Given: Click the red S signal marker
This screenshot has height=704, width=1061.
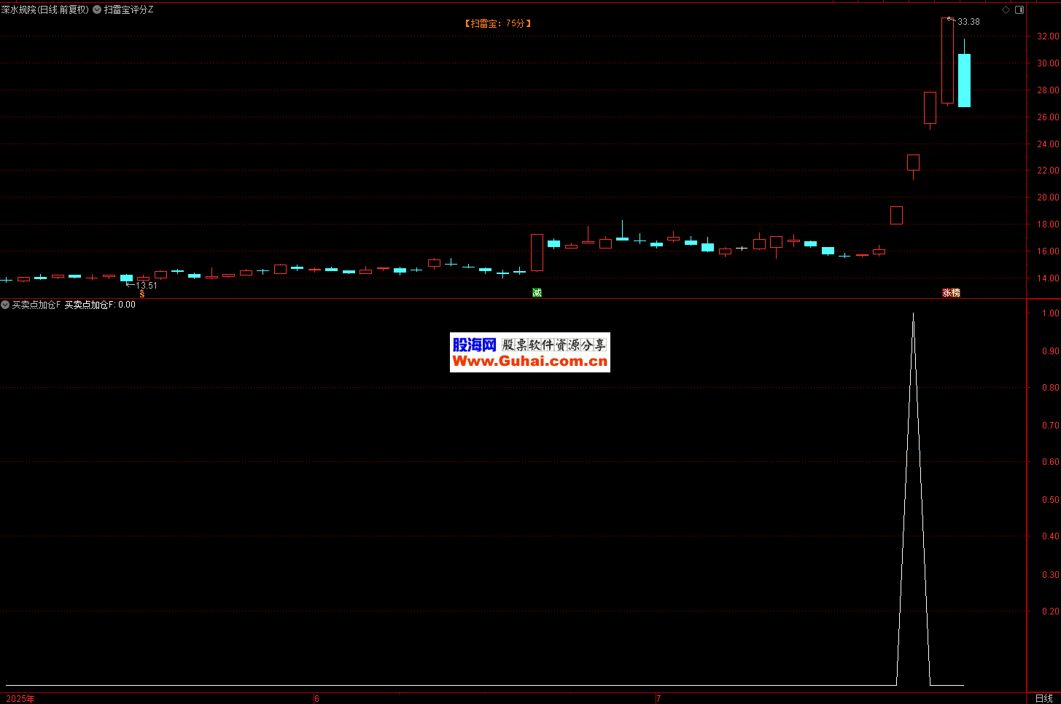Looking at the screenshot, I should click(x=142, y=294).
